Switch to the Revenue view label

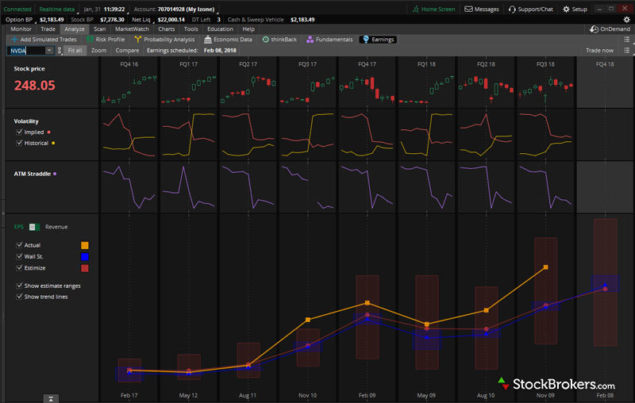[x=56, y=227]
